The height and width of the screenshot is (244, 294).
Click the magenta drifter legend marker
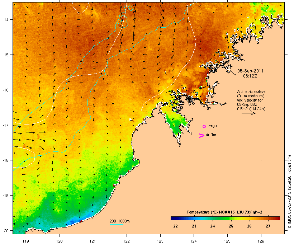point(201,136)
